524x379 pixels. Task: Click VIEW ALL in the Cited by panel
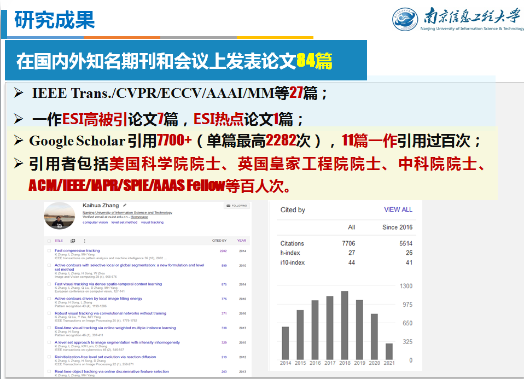point(398,209)
